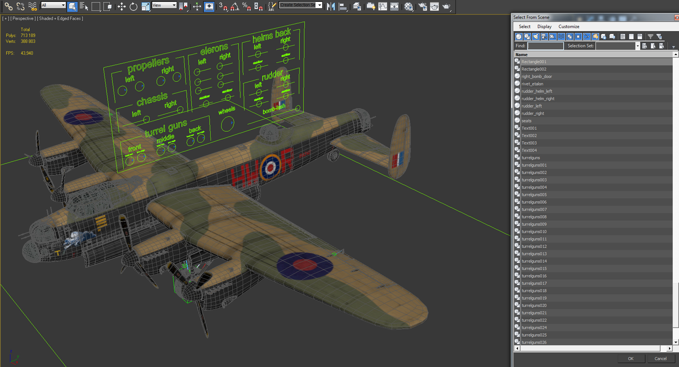The height and width of the screenshot is (367, 679).
Task: Click the Align tool icon
Action: [x=343, y=6]
